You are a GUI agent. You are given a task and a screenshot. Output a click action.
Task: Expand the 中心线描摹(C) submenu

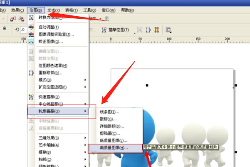click(58, 104)
